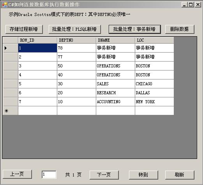Select DEPTNO cell 20
Viewport: 203px width, 185px height.
[x=76, y=93]
